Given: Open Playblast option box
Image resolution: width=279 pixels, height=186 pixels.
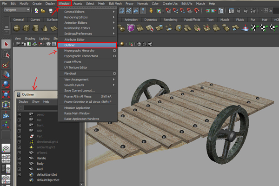Looking at the screenshot, I should (114, 73).
